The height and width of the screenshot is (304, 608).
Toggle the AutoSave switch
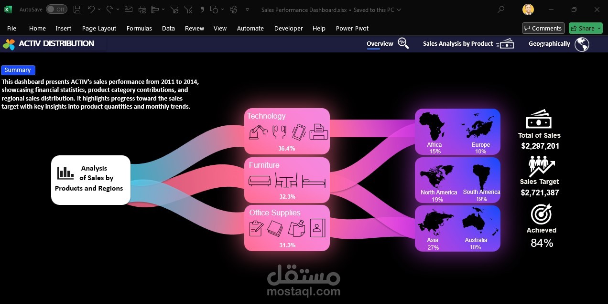pos(56,9)
